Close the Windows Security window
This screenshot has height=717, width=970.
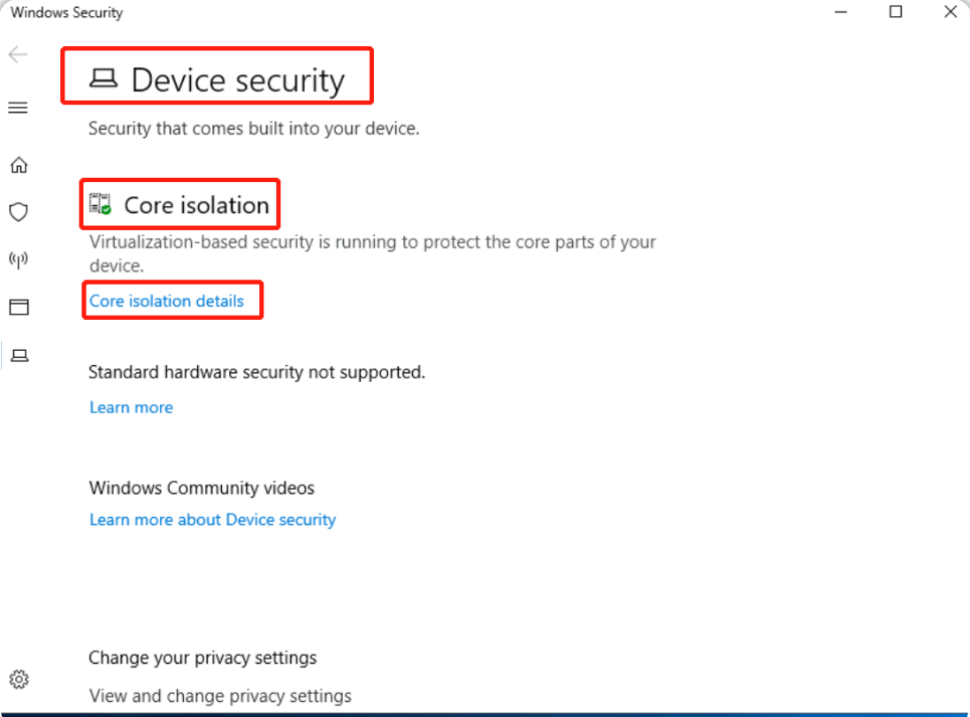coord(951,11)
